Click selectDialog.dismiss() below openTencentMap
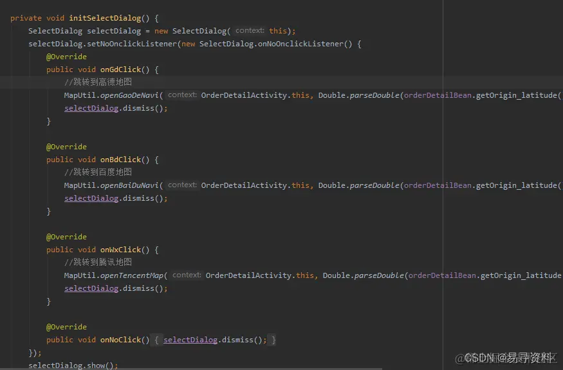 click(x=116, y=288)
